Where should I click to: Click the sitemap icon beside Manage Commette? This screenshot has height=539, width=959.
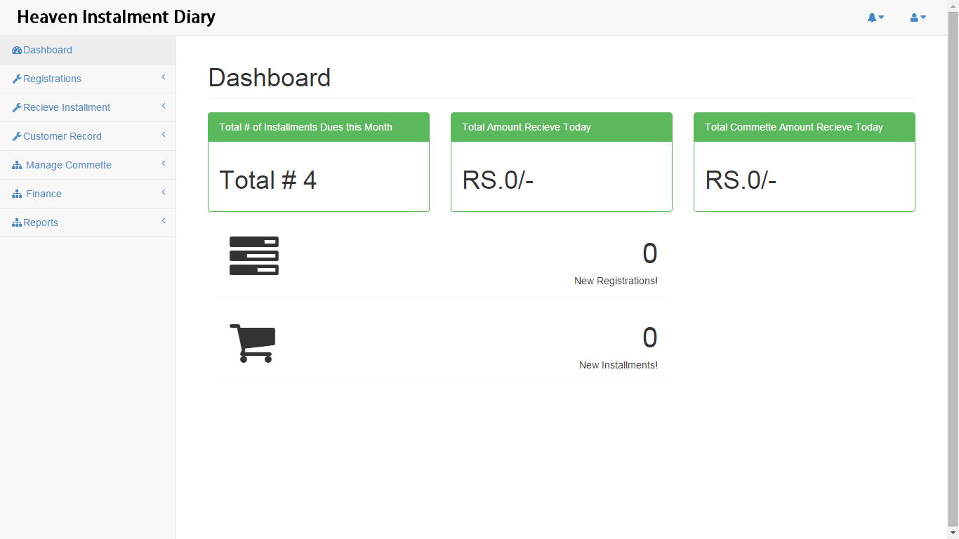point(17,166)
